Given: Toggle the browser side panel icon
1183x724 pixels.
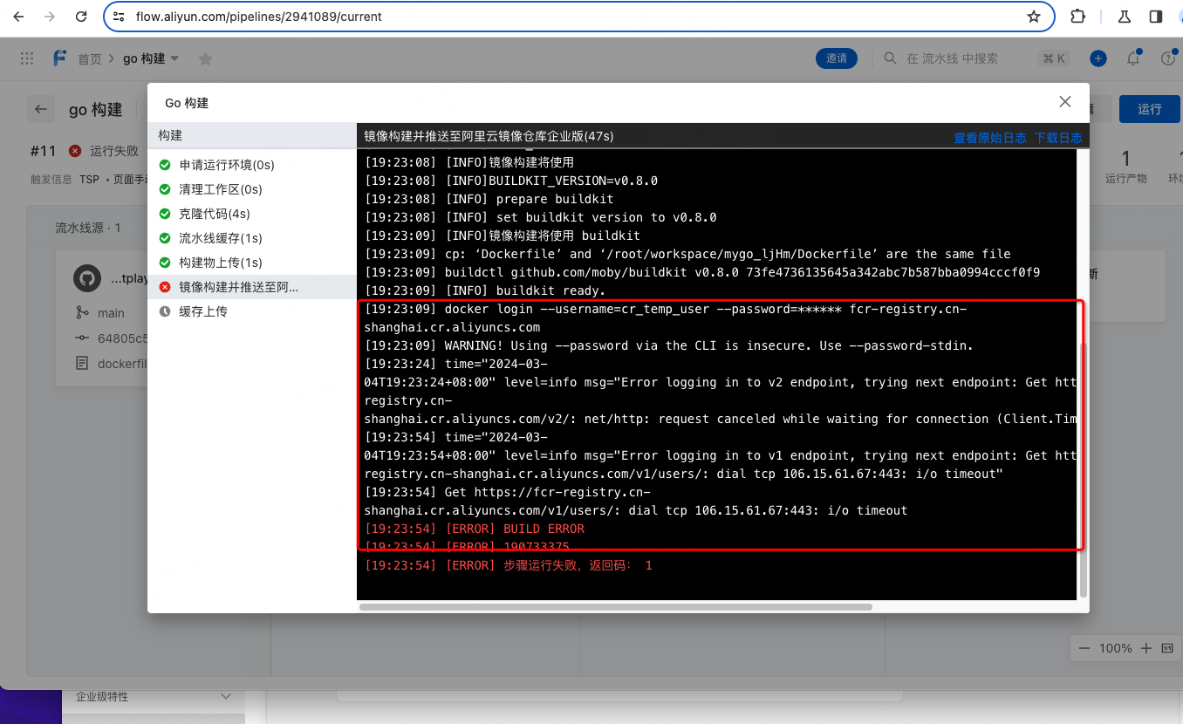Looking at the screenshot, I should [1156, 17].
